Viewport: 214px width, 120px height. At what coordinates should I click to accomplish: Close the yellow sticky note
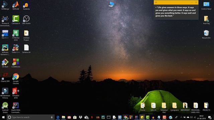(x=196, y=2)
